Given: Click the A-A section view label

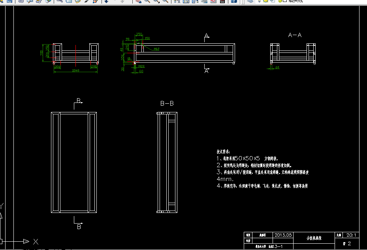Looking at the screenshot, I should 295,35.
